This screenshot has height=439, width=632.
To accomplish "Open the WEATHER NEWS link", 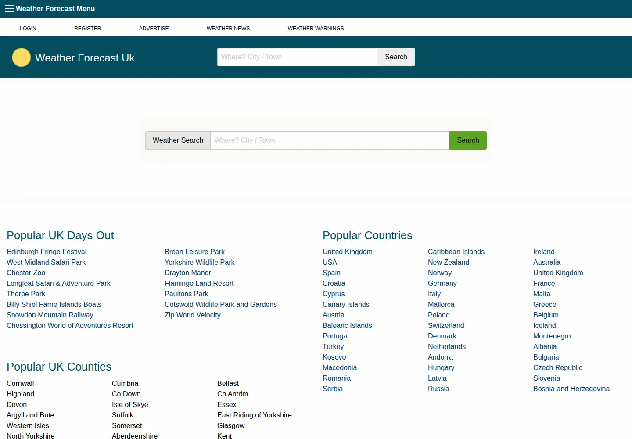I will (x=228, y=29).
